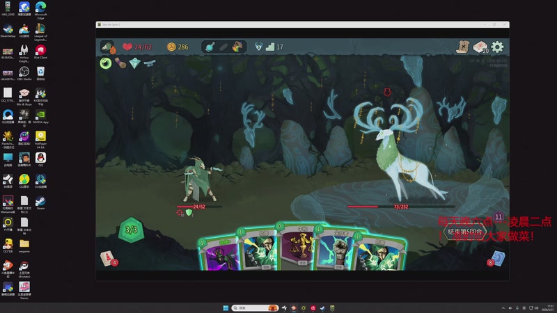Screen dimensions: 557x313
Task: Click the character portrait icon in top bar
Action: [107, 47]
